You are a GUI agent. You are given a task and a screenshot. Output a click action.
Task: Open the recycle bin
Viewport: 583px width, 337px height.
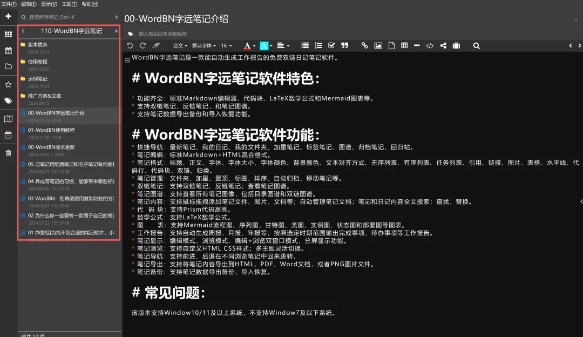pyautogui.click(x=8, y=153)
